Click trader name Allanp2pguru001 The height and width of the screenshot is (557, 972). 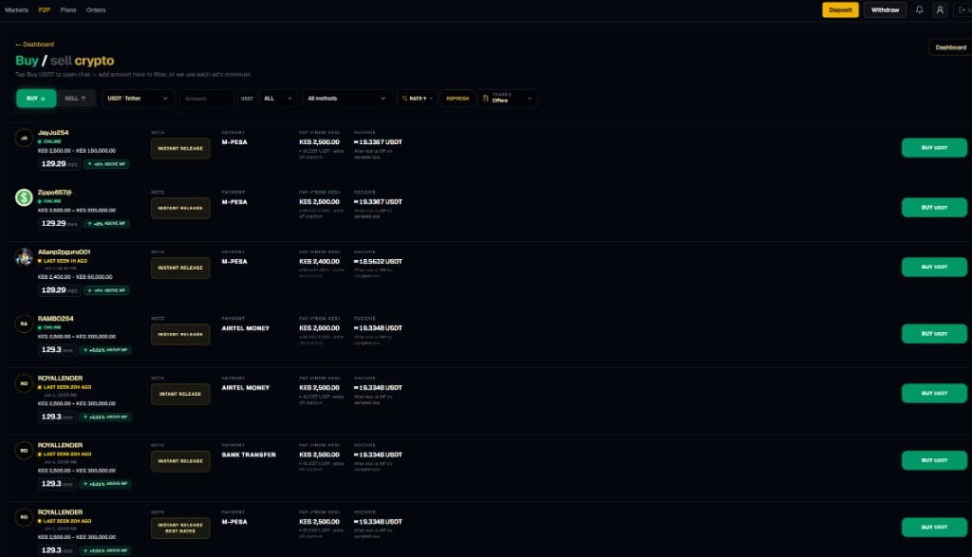click(64, 251)
